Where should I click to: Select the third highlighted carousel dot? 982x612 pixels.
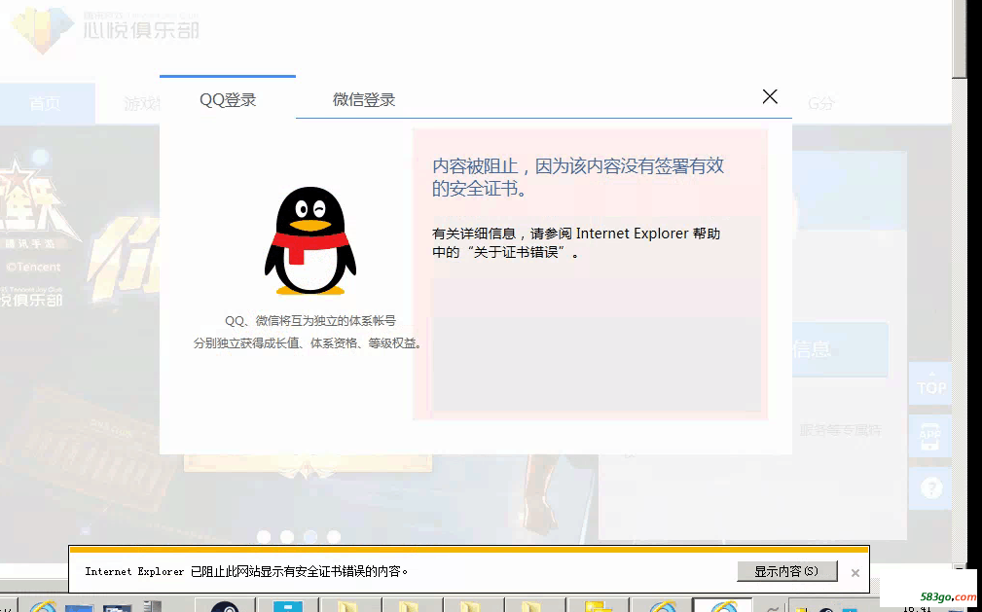tap(310, 537)
